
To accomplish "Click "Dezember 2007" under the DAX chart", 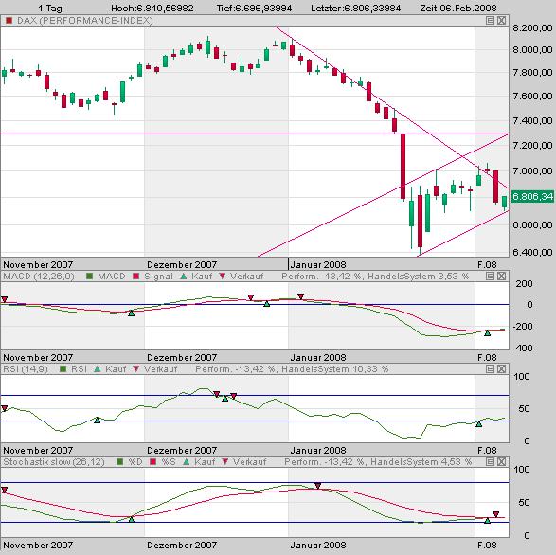I will [182, 264].
